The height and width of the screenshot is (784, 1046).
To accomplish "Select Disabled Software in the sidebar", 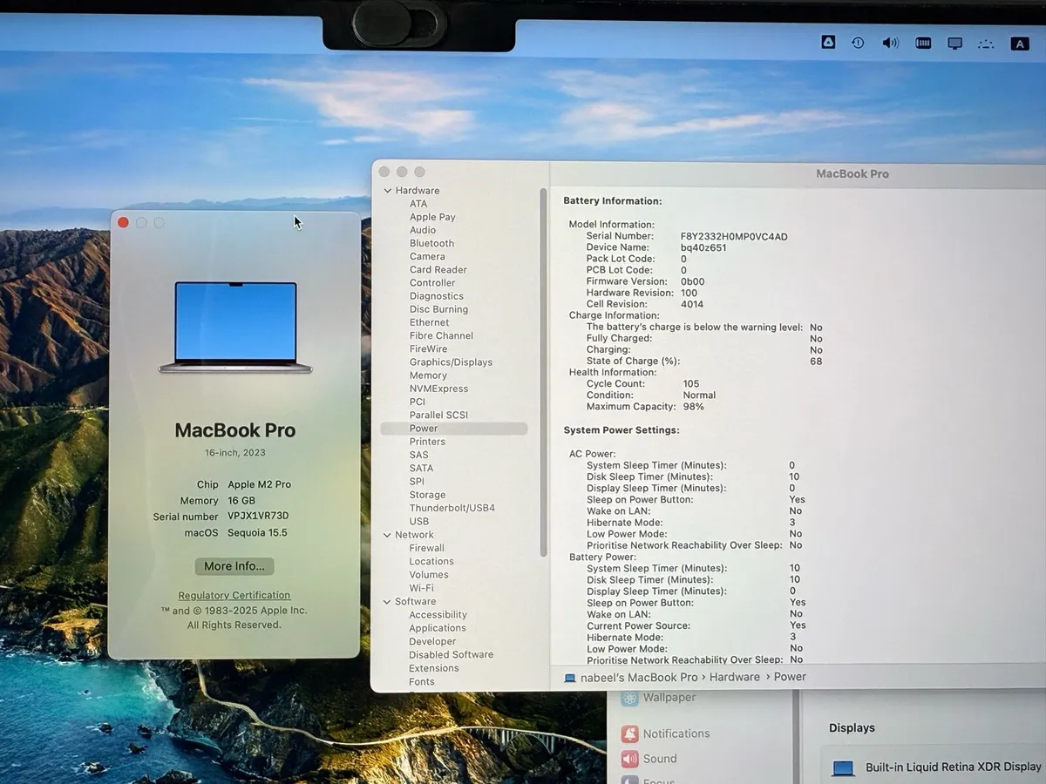I will point(451,655).
